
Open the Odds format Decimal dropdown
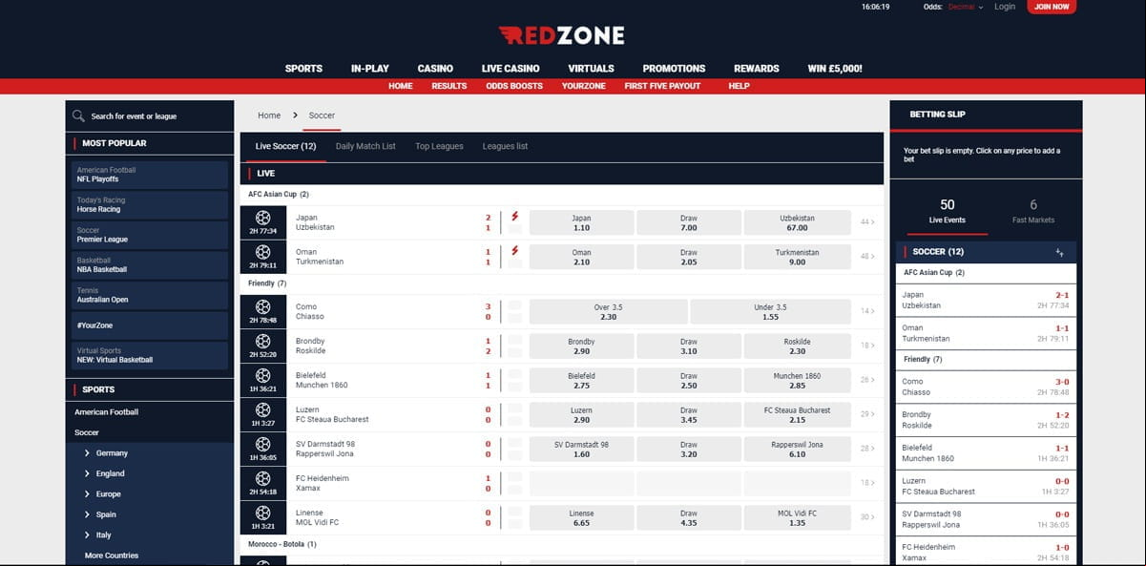tap(966, 7)
